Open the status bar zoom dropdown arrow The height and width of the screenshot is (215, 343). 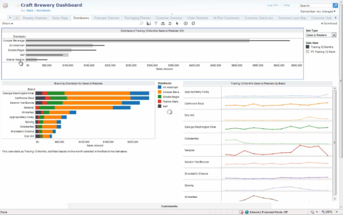(337, 212)
